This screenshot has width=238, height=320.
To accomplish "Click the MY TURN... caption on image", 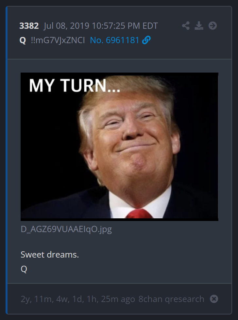I will [x=75, y=86].
